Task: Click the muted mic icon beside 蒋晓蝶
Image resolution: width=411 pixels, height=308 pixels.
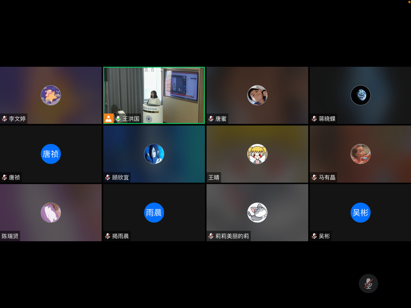Action: (x=314, y=119)
